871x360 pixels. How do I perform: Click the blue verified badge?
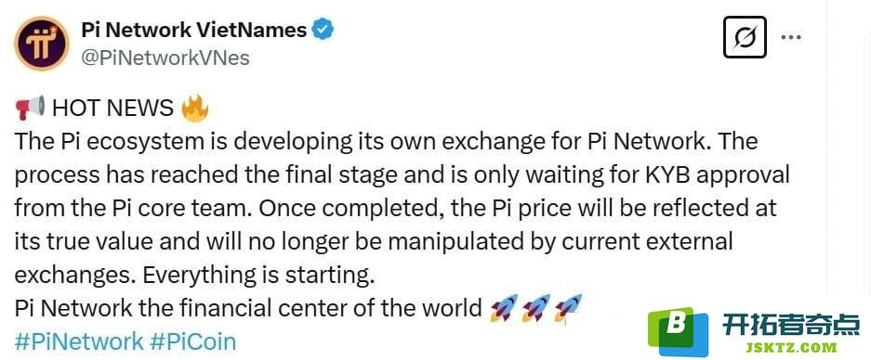[323, 29]
